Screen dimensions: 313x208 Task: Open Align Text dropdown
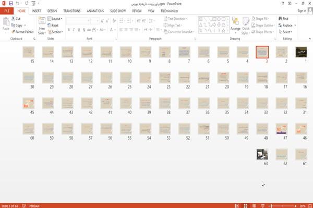pyautogui.click(x=173, y=26)
